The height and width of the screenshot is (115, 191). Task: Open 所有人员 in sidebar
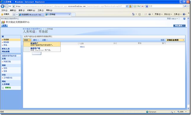click(x=6, y=49)
